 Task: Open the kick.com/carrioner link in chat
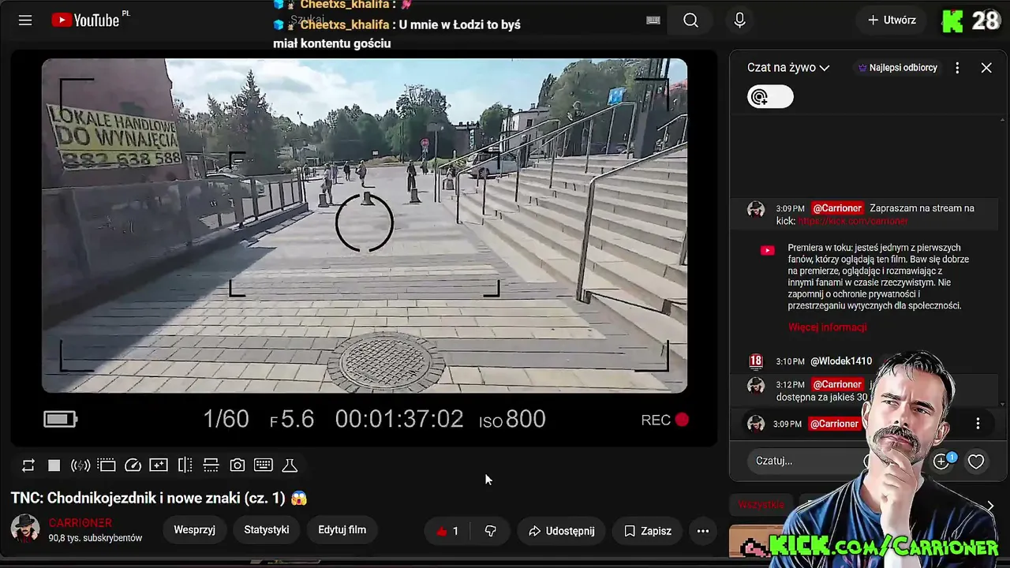(x=853, y=222)
